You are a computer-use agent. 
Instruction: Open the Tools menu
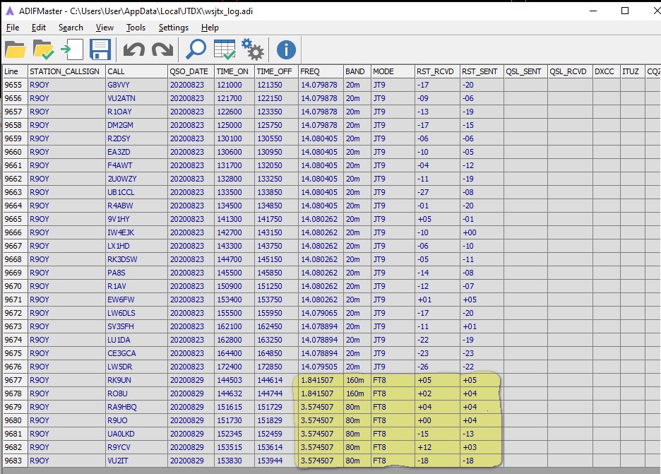pyautogui.click(x=136, y=28)
